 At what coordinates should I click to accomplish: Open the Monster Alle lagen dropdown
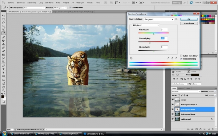pyautogui.click(x=60, y=8)
